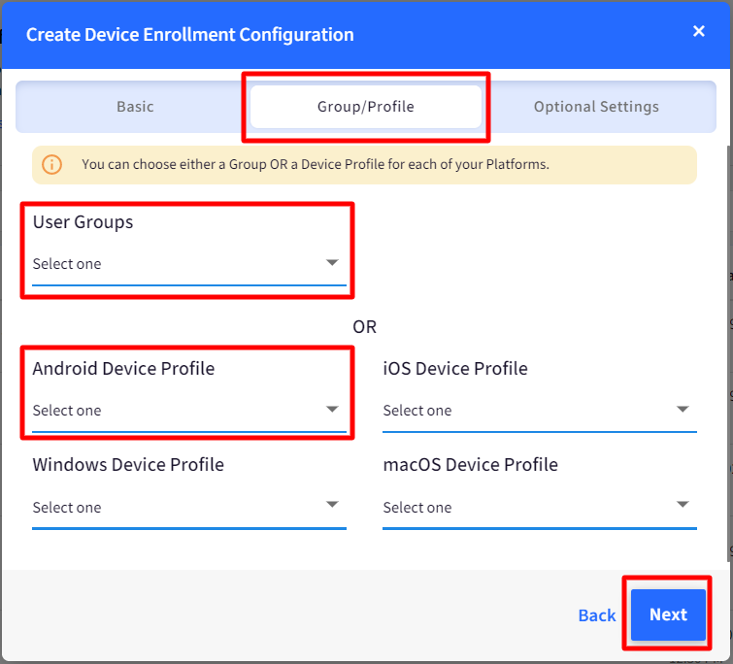The width and height of the screenshot is (733, 664).
Task: Click the Windows Device Profile arrow icon
Action: 332,504
